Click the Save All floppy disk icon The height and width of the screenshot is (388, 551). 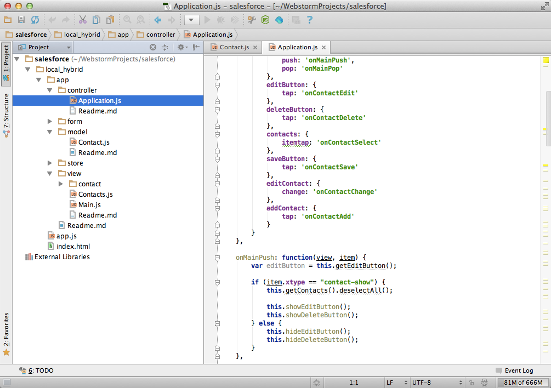[21, 20]
